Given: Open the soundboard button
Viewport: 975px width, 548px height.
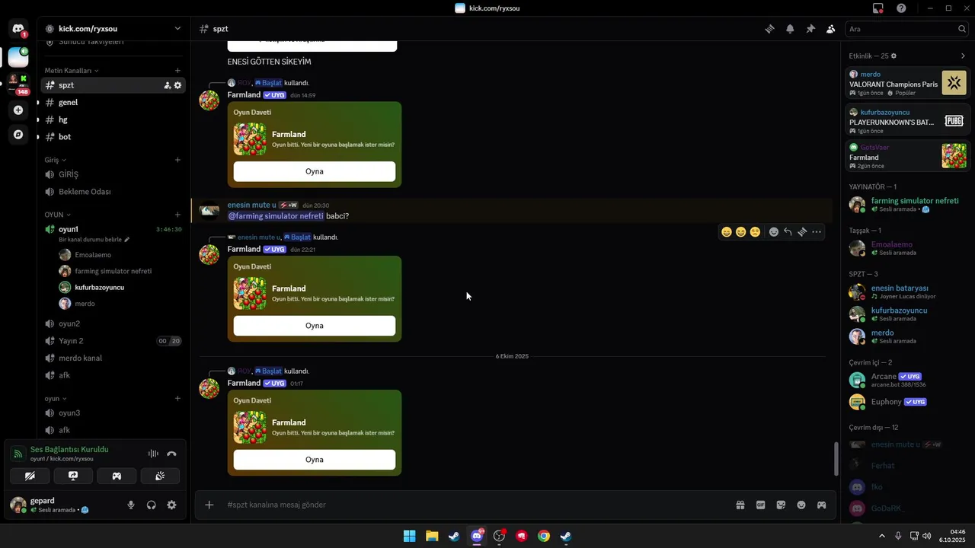Looking at the screenshot, I should [x=160, y=476].
